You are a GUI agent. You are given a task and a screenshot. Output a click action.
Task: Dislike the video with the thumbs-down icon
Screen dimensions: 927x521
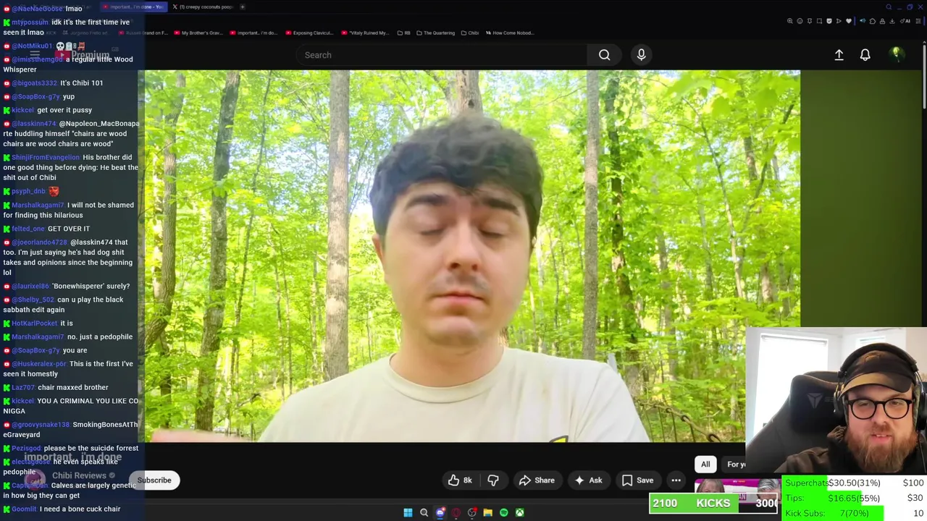[493, 480]
